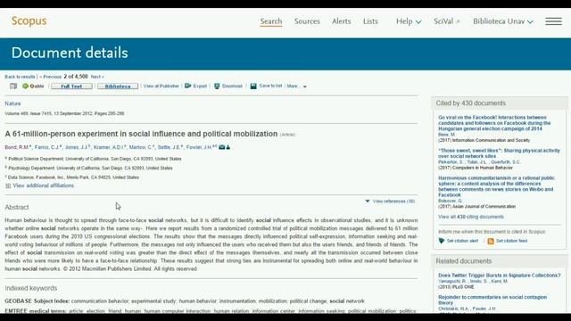This screenshot has width=571, height=321.
Task: Open the Search tab
Action: [x=271, y=21]
